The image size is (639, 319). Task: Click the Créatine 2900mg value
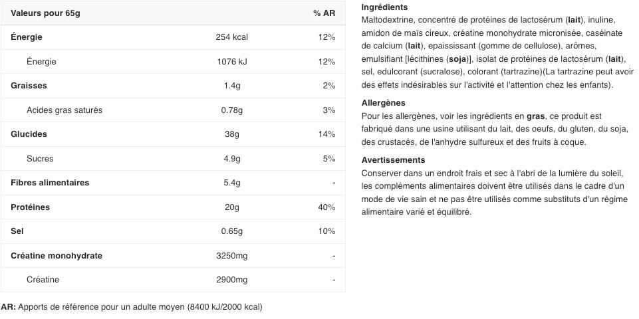[x=231, y=280]
